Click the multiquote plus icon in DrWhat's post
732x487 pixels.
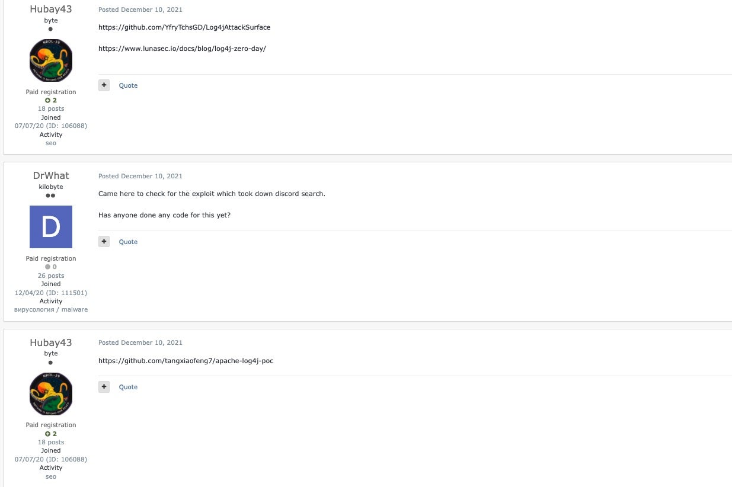point(104,242)
